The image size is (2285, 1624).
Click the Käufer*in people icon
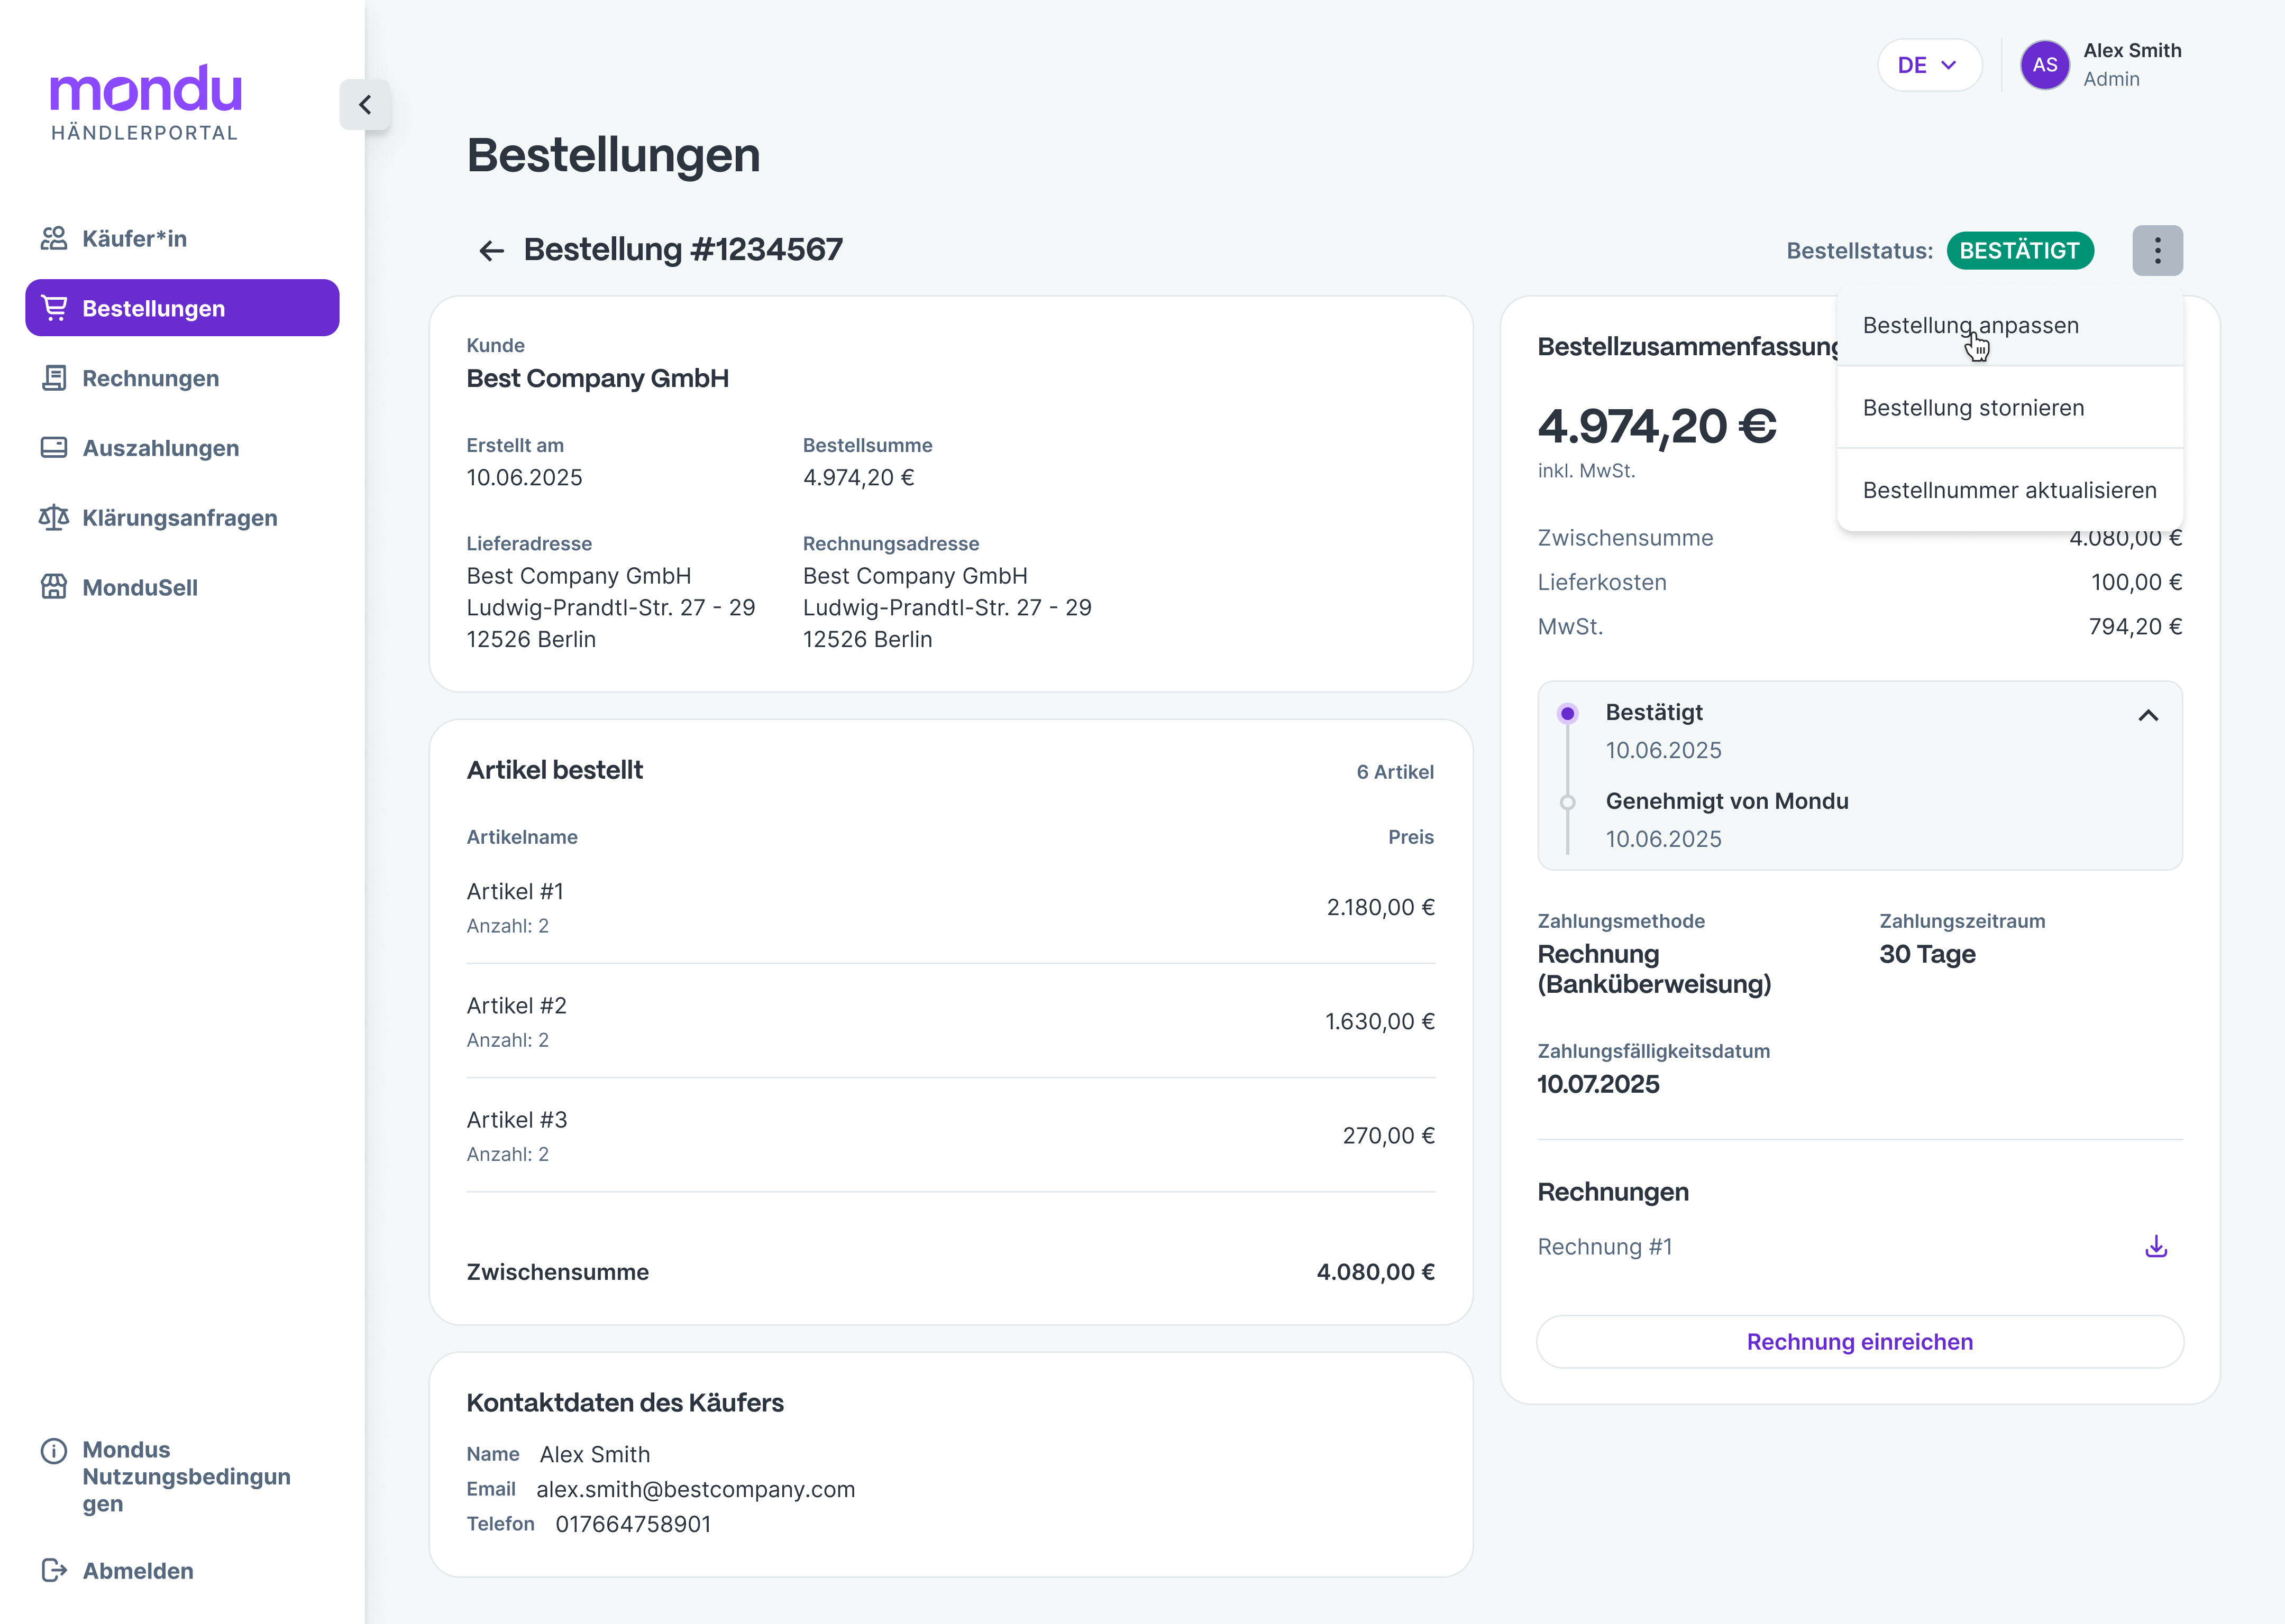click(54, 238)
